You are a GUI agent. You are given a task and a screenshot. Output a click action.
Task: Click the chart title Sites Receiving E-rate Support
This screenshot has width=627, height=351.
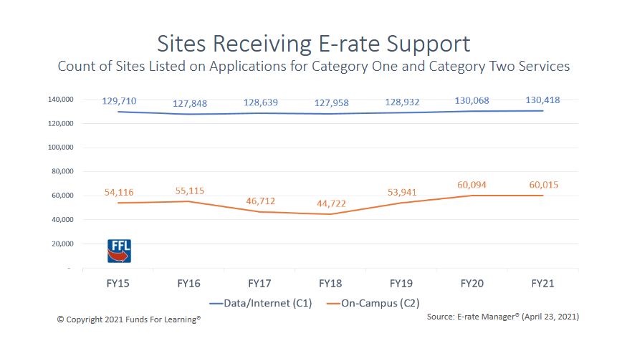click(313, 43)
